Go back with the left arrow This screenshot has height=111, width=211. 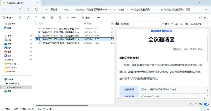(x=4, y=10)
